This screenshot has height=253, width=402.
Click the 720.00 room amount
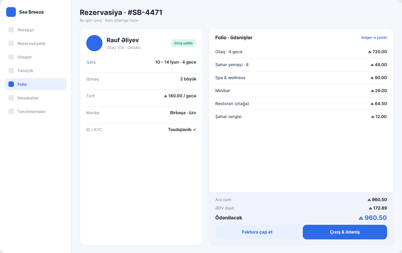tap(378, 52)
